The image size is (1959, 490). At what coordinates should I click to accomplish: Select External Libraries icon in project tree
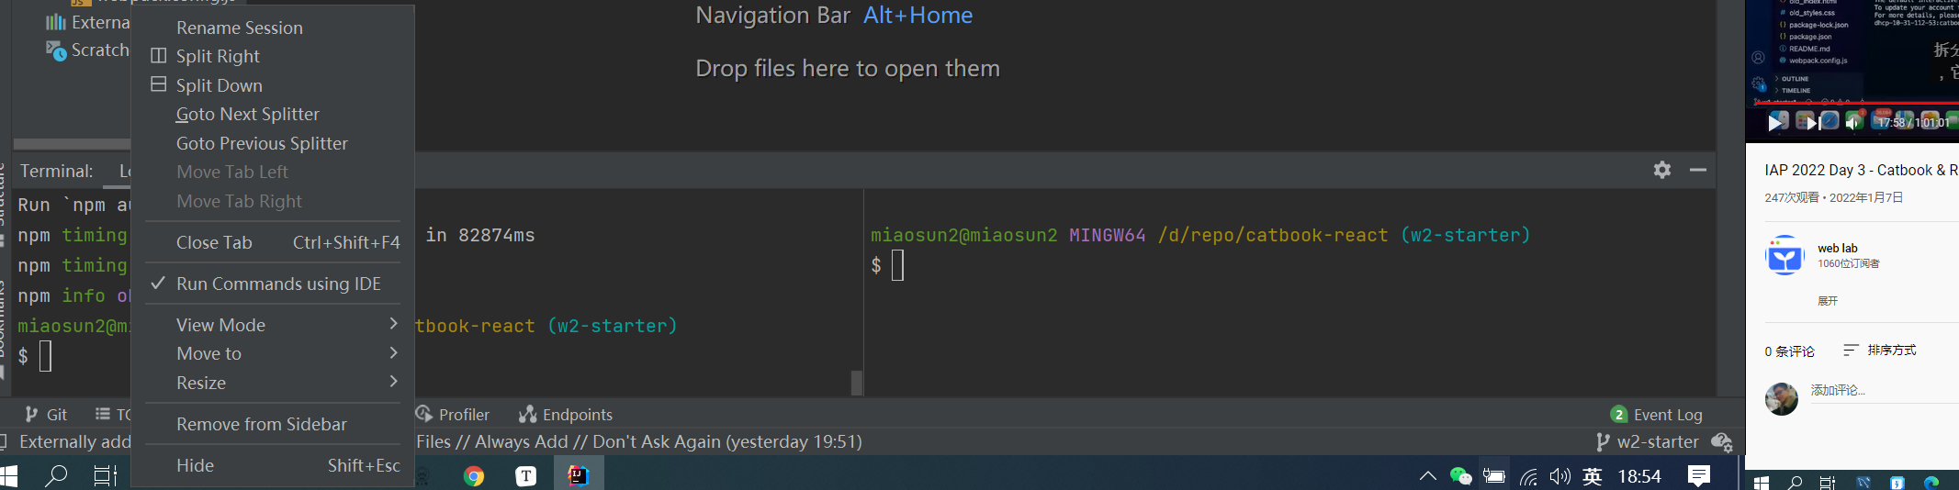56,22
